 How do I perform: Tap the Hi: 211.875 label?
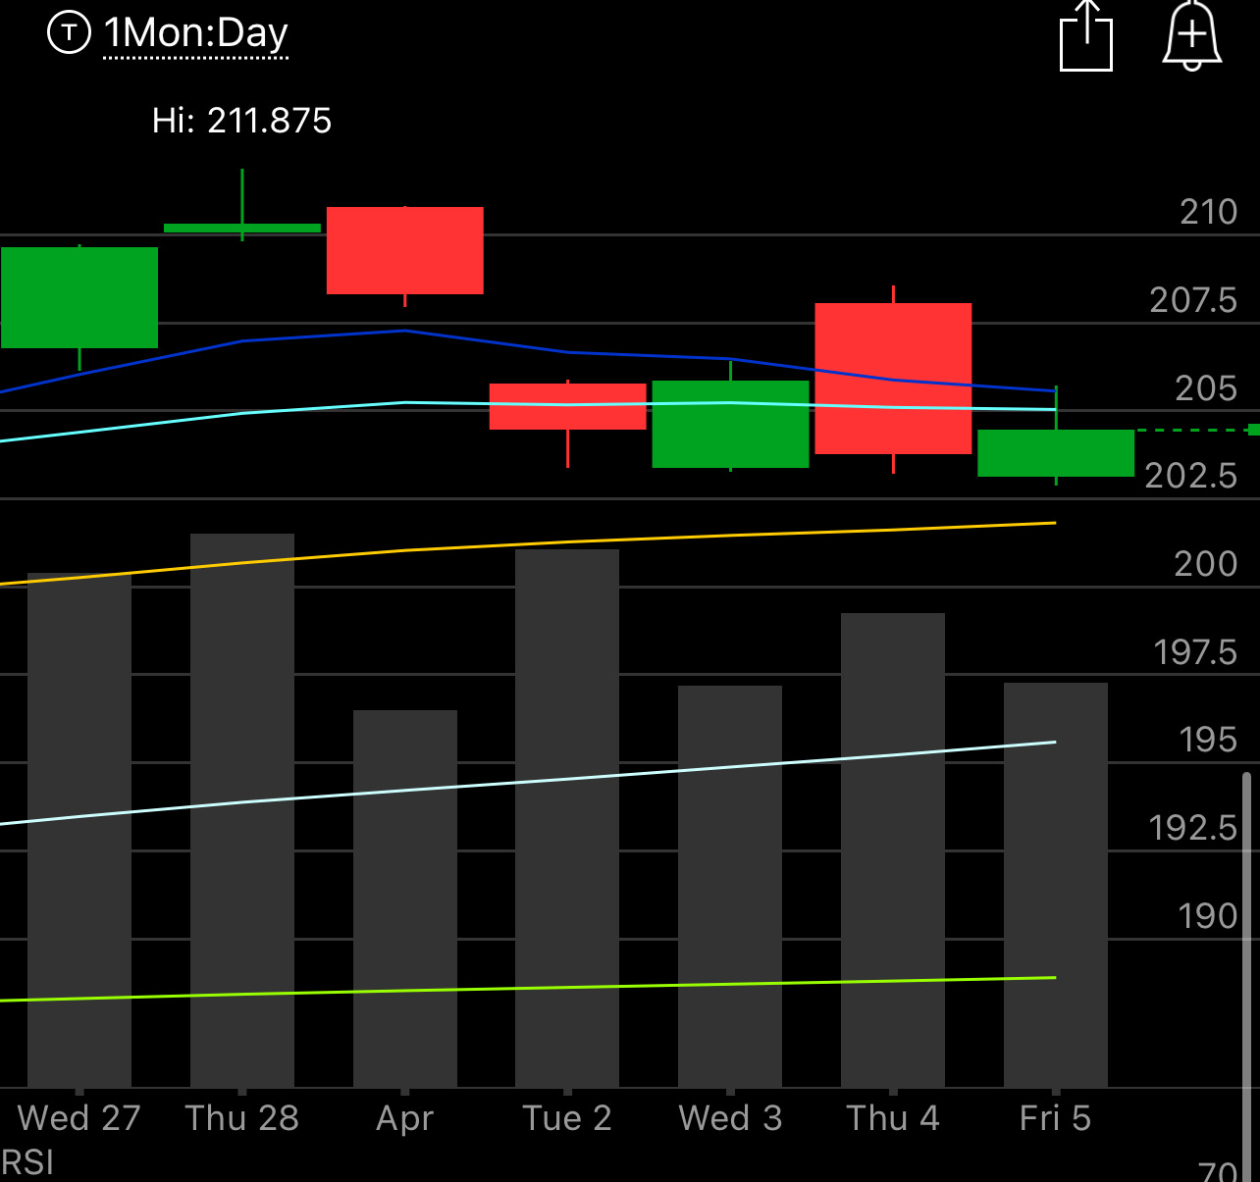(x=241, y=121)
